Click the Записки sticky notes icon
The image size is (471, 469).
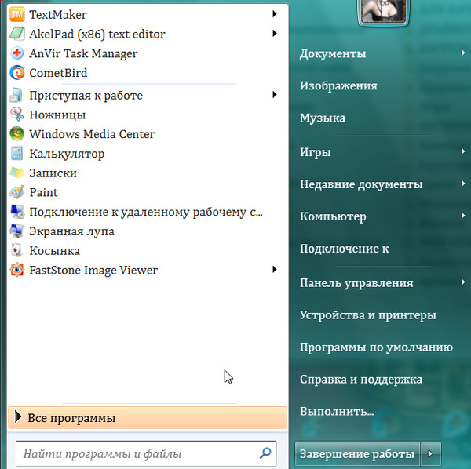(x=16, y=173)
